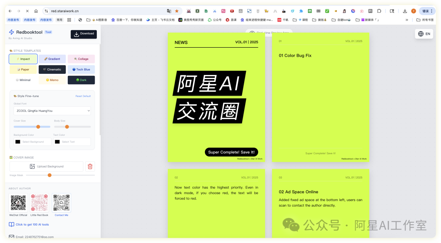The height and width of the screenshot is (243, 441).
Task: Click the Little Red Book QR code
Action: [x=39, y=203]
